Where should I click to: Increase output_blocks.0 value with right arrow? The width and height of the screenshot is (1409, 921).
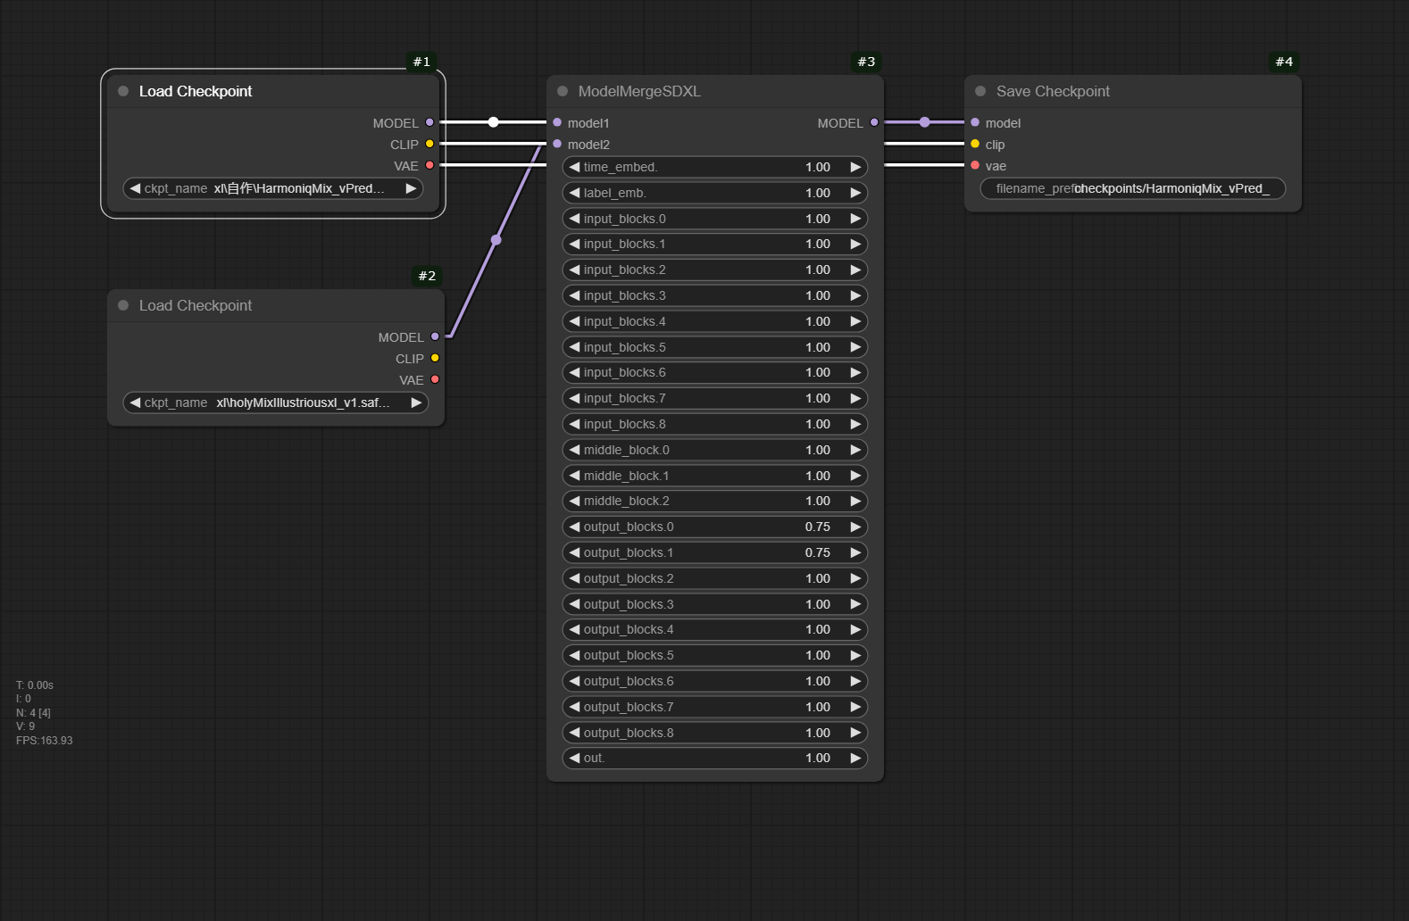tap(855, 527)
